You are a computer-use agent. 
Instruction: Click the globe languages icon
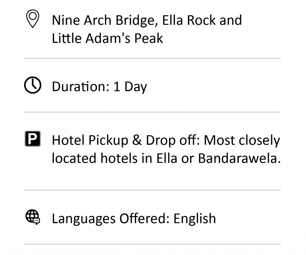point(33,217)
